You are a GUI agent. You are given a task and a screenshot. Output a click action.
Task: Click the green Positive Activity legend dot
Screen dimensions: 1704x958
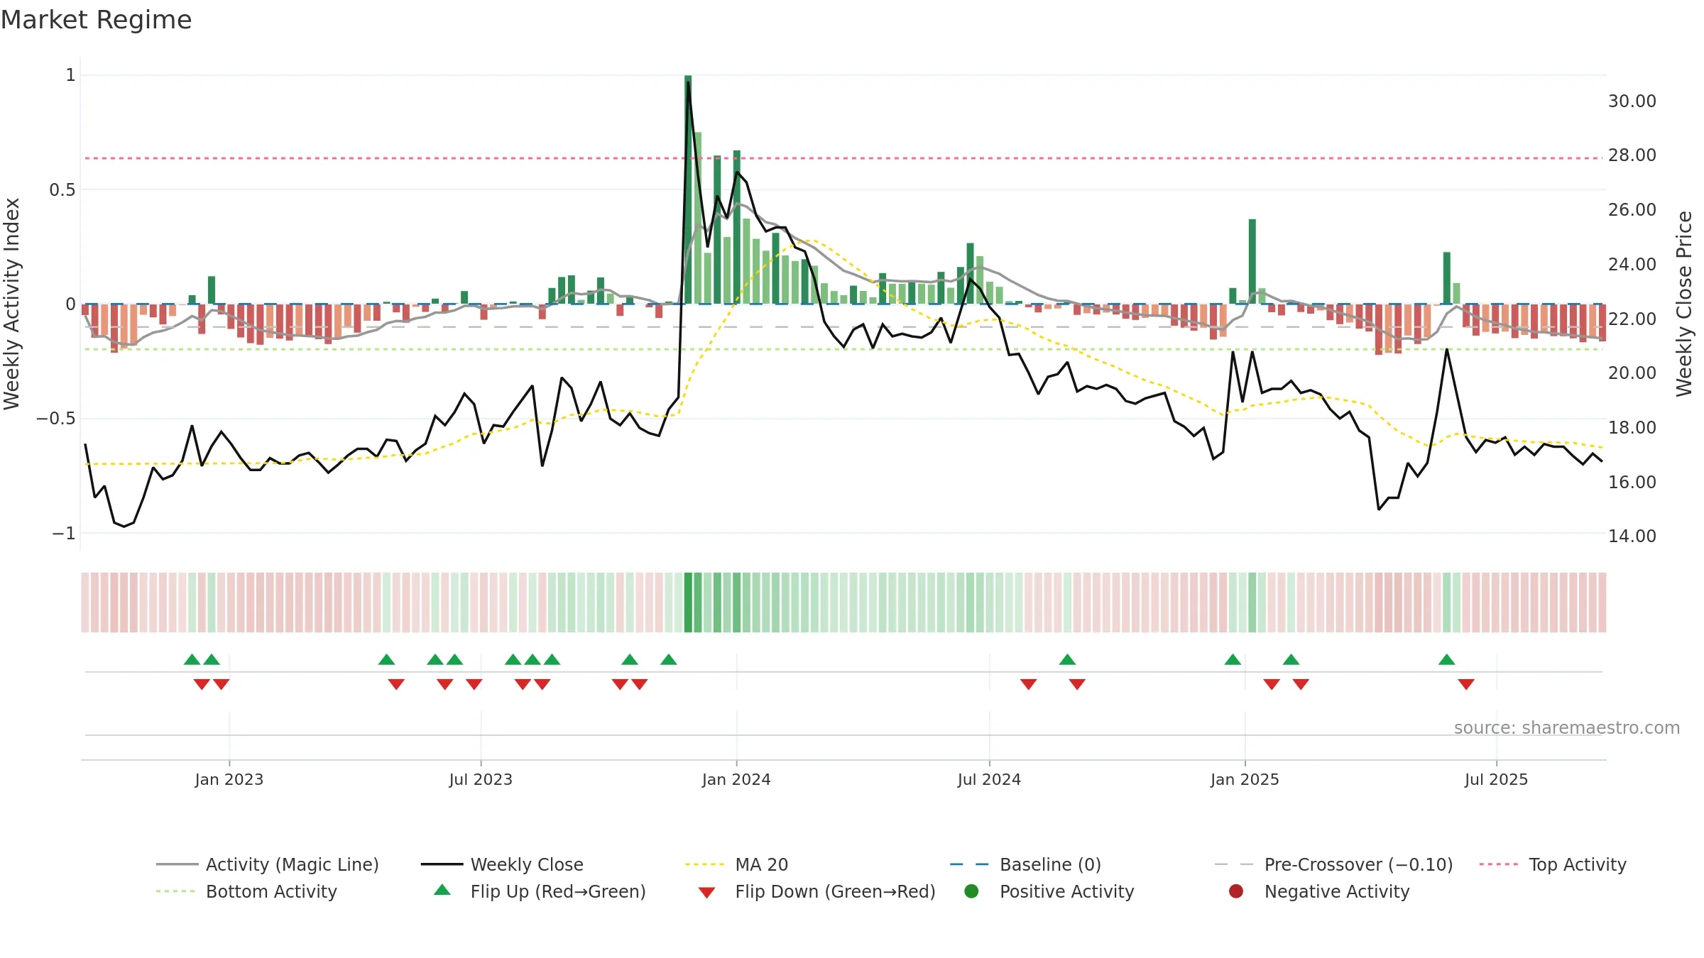click(972, 891)
